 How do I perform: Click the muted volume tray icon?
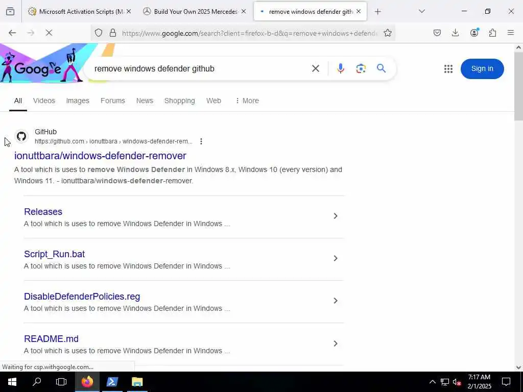pyautogui.click(x=457, y=382)
